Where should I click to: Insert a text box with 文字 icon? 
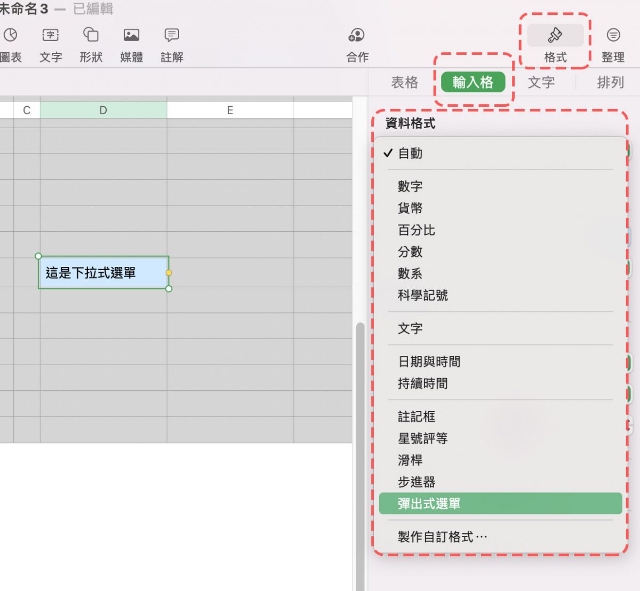point(51,35)
